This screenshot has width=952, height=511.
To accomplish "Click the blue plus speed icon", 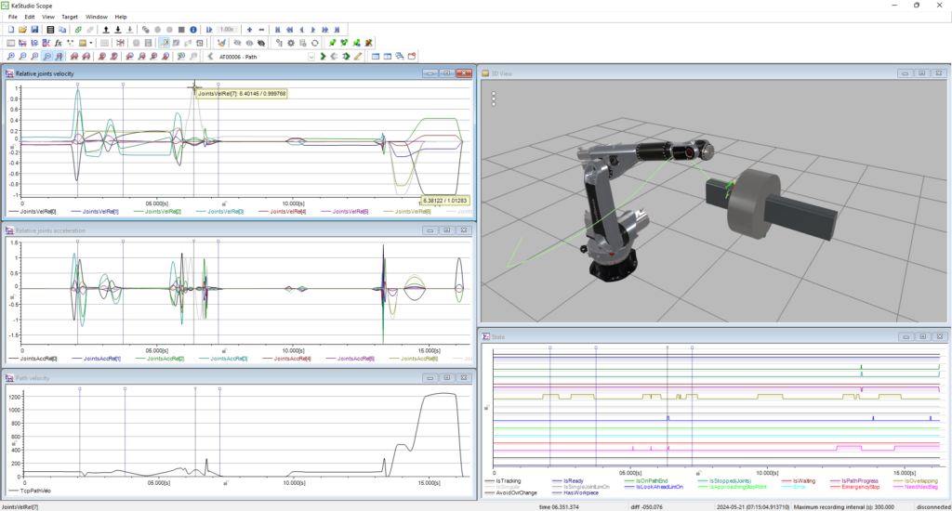I will click(249, 29).
